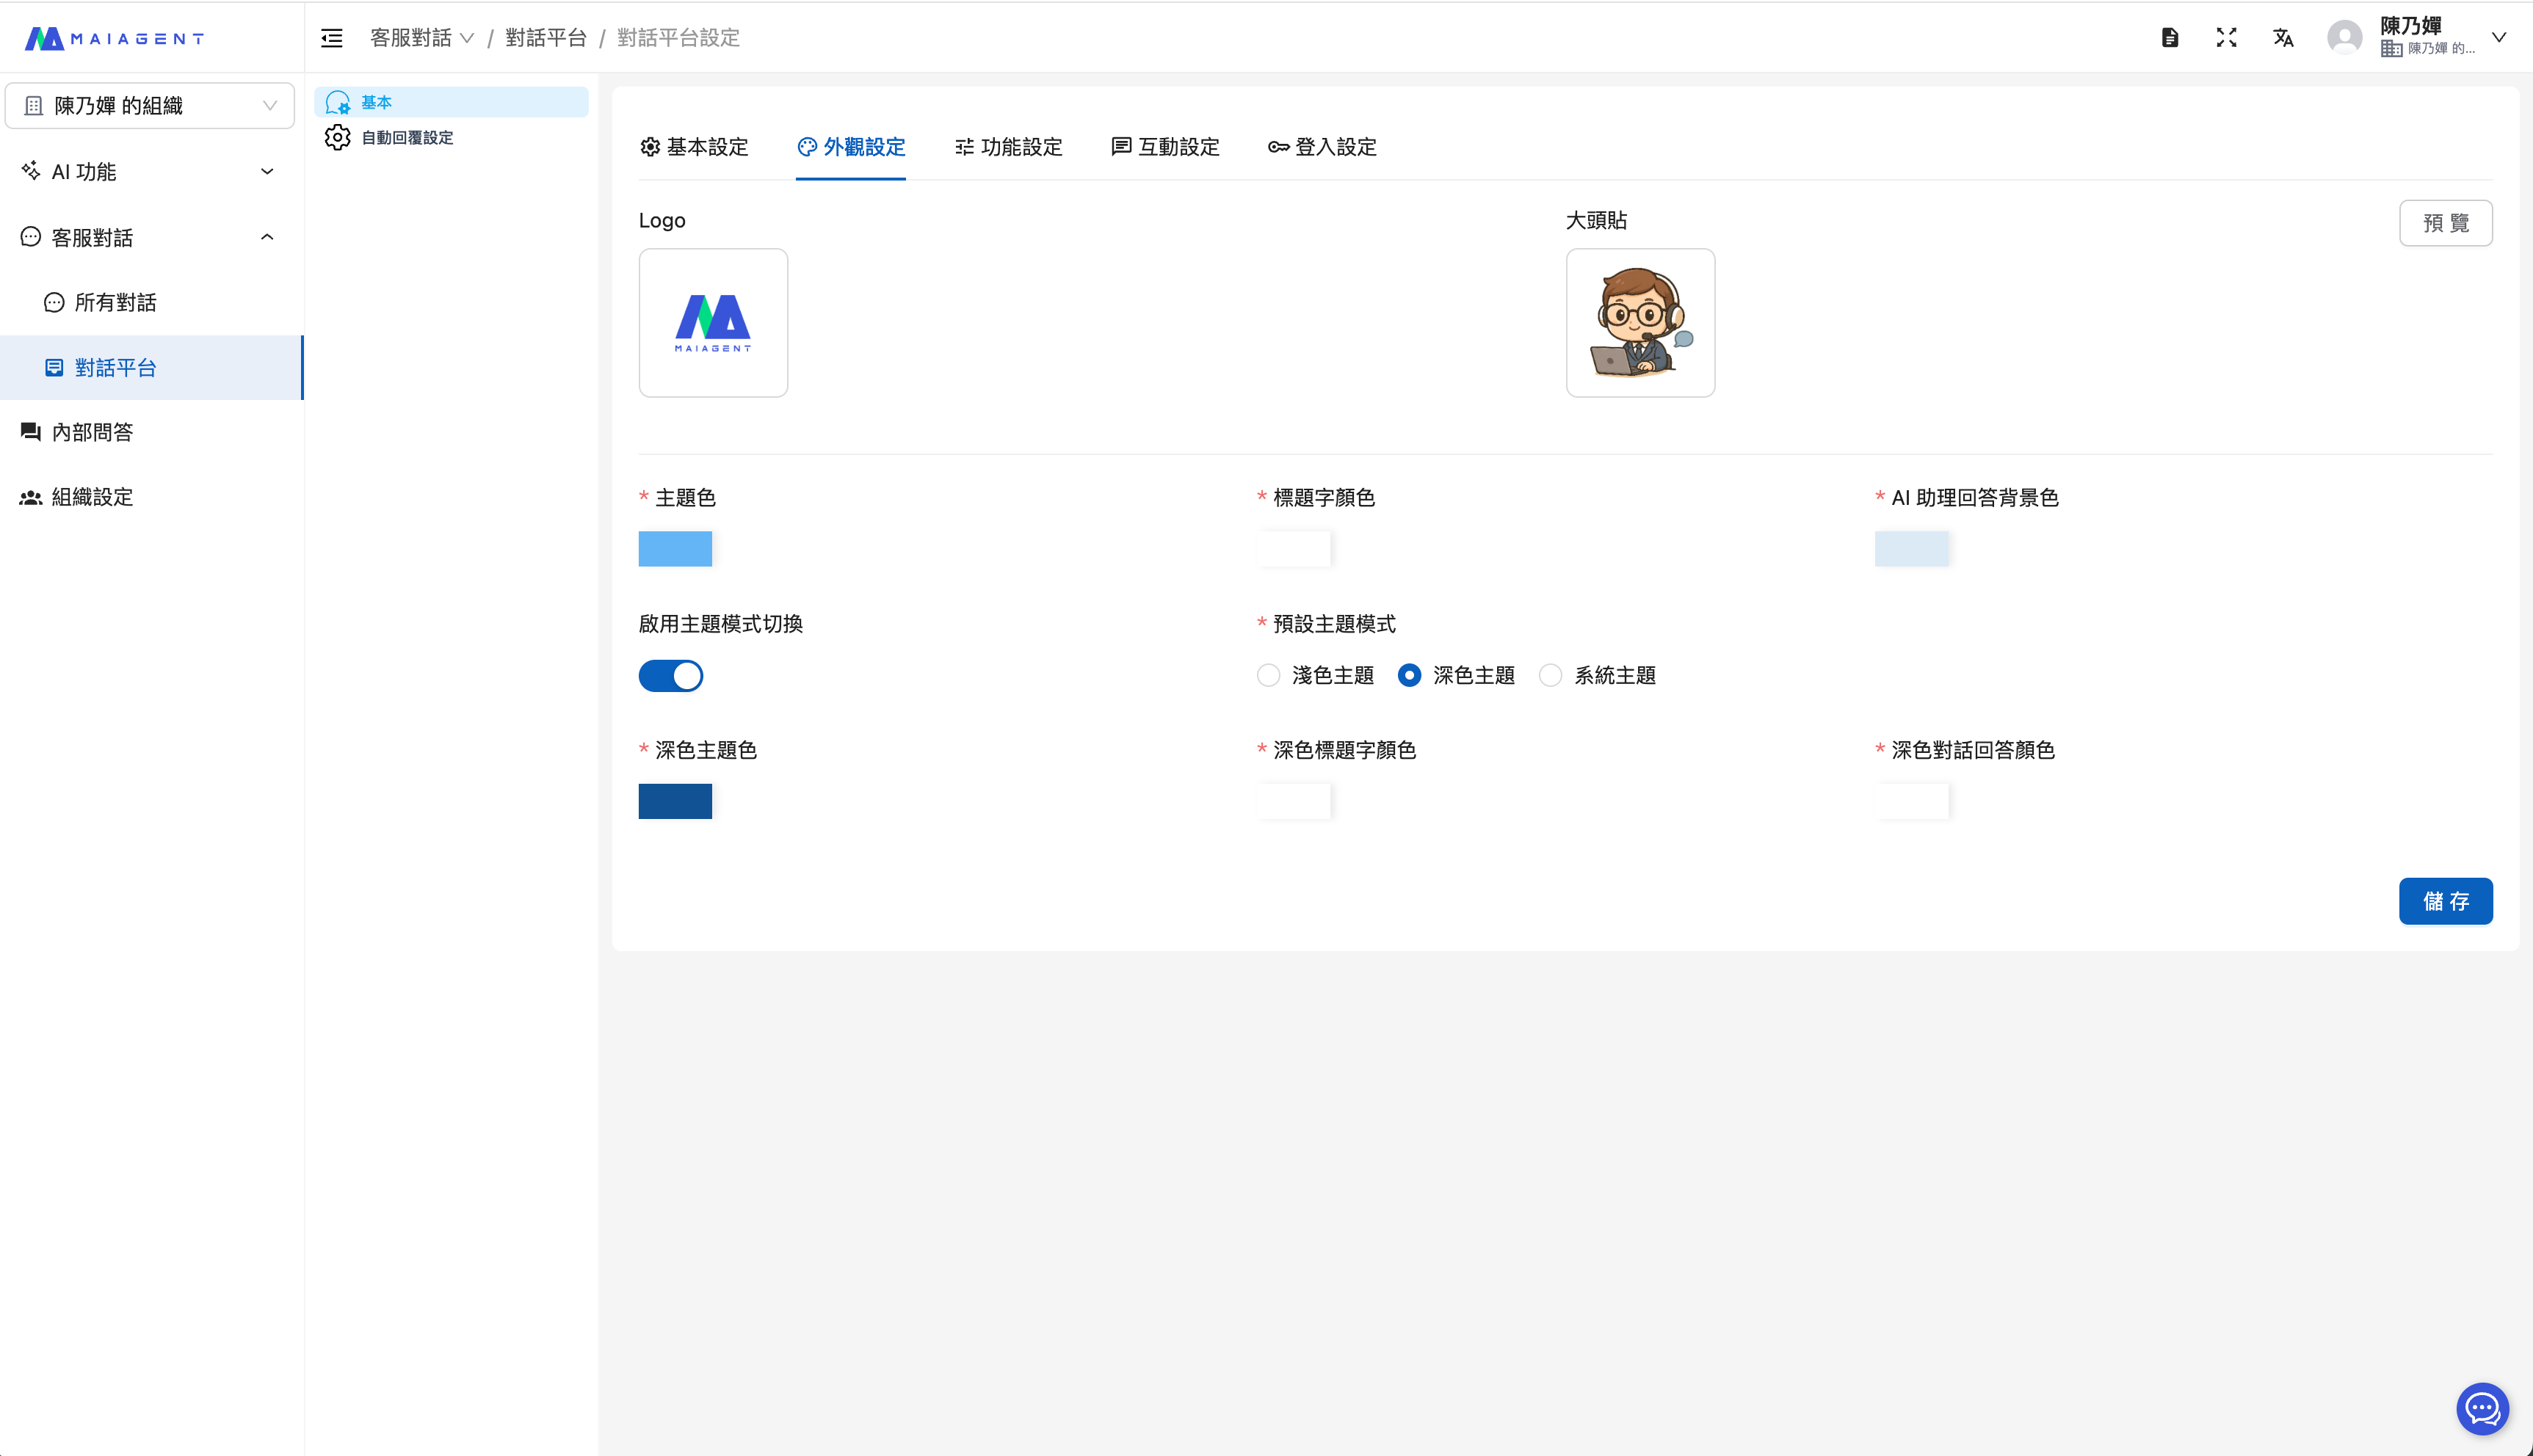Disable 啟用主題模式切換 switch
The image size is (2533, 1456).
point(670,676)
